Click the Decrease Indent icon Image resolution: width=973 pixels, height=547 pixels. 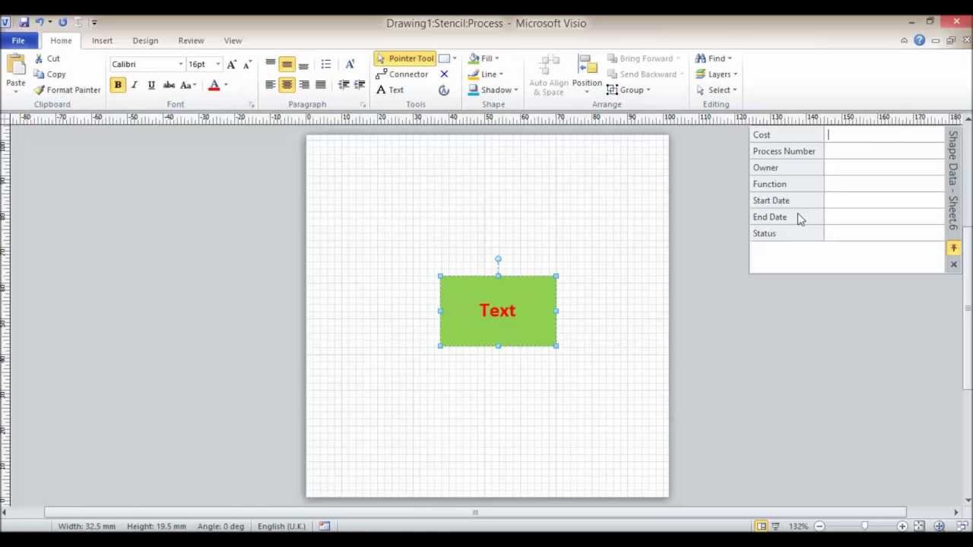(344, 84)
